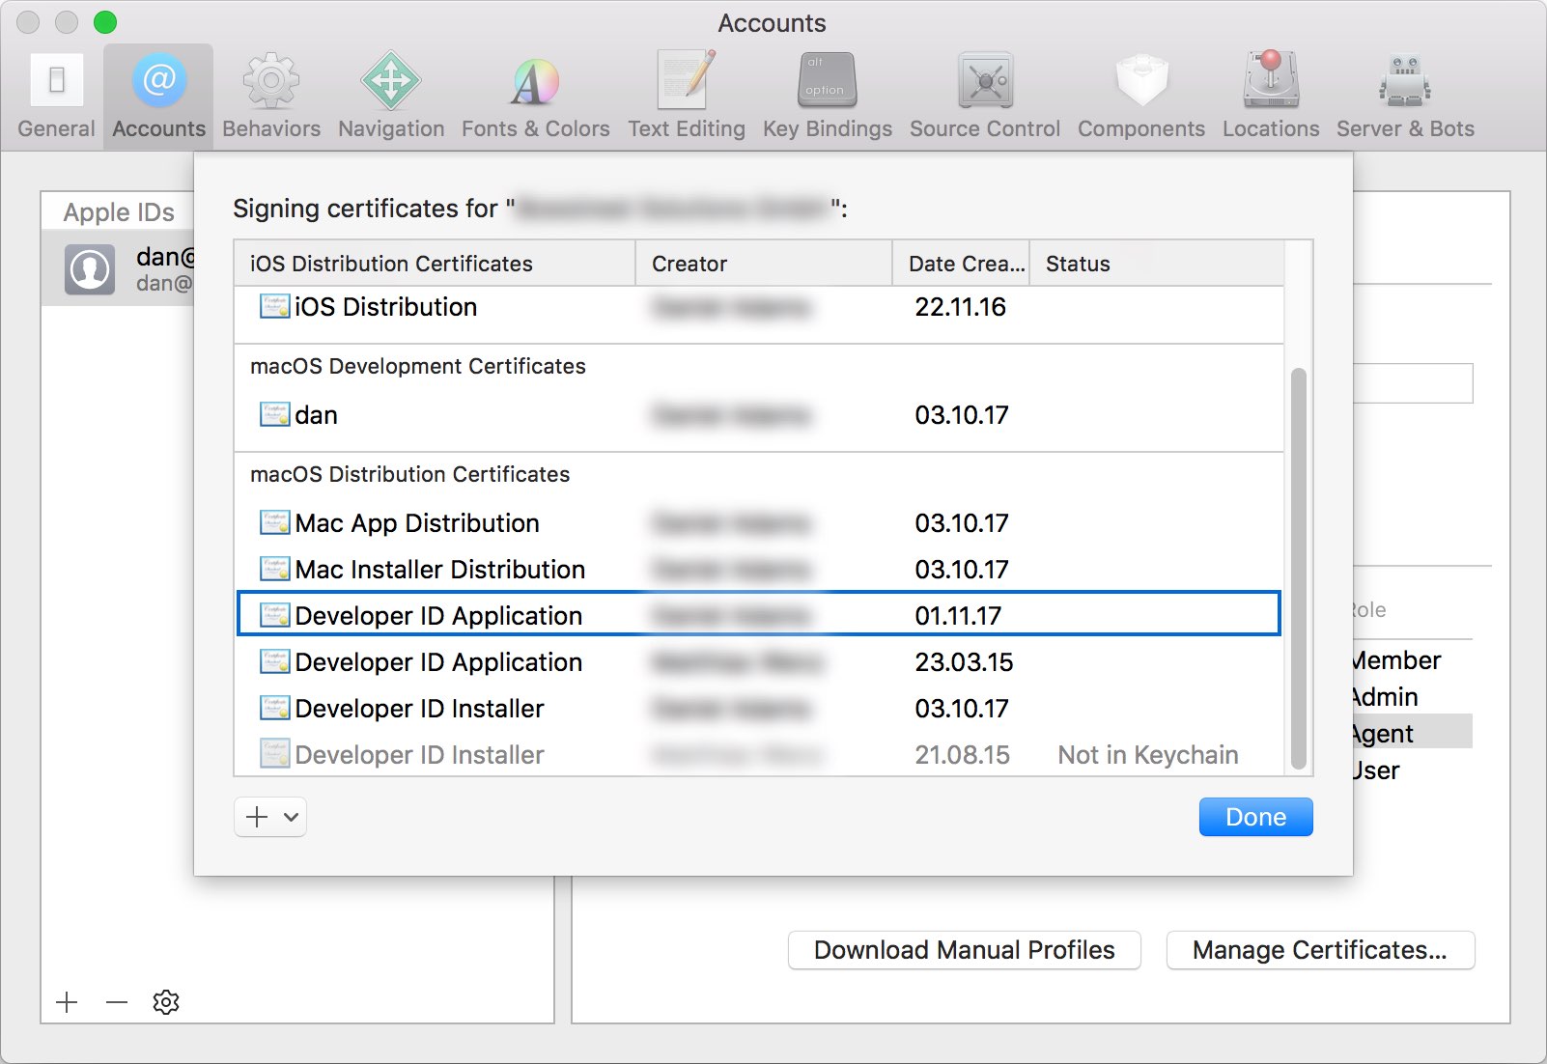Select the Mac Installer Distribution certificate
Viewport: 1547px width, 1064px height.
click(x=759, y=570)
